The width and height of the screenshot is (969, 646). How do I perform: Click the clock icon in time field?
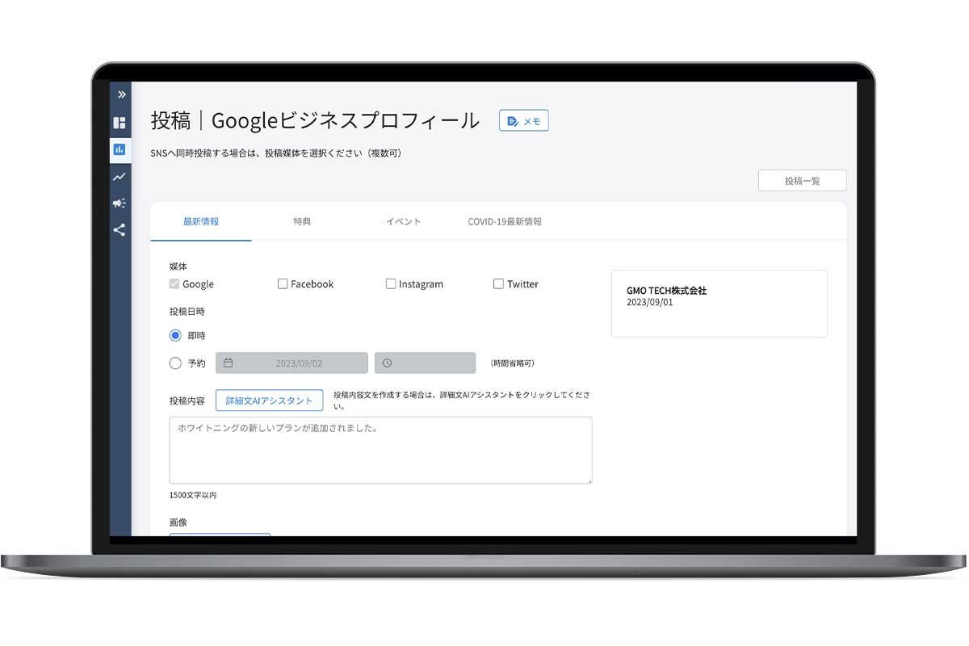click(x=388, y=363)
